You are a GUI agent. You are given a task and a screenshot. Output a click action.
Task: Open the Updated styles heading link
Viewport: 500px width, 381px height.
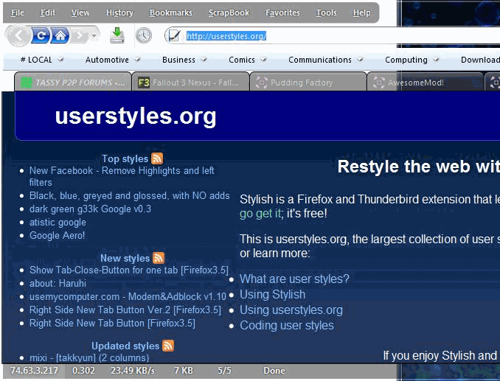125,346
